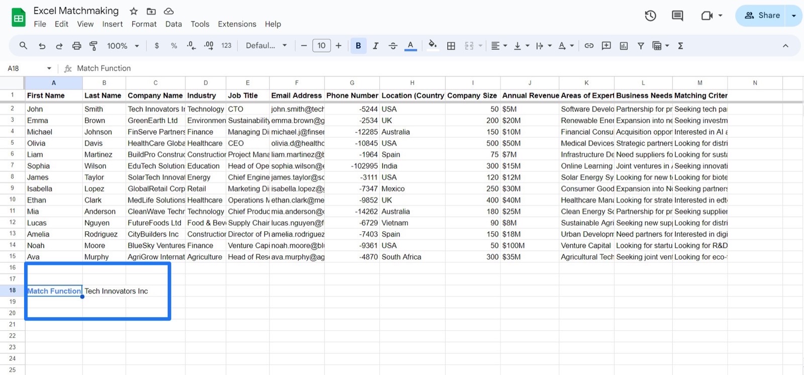Image resolution: width=804 pixels, height=375 pixels.
Task: Open the horizontal align dropdown
Action: pos(499,46)
